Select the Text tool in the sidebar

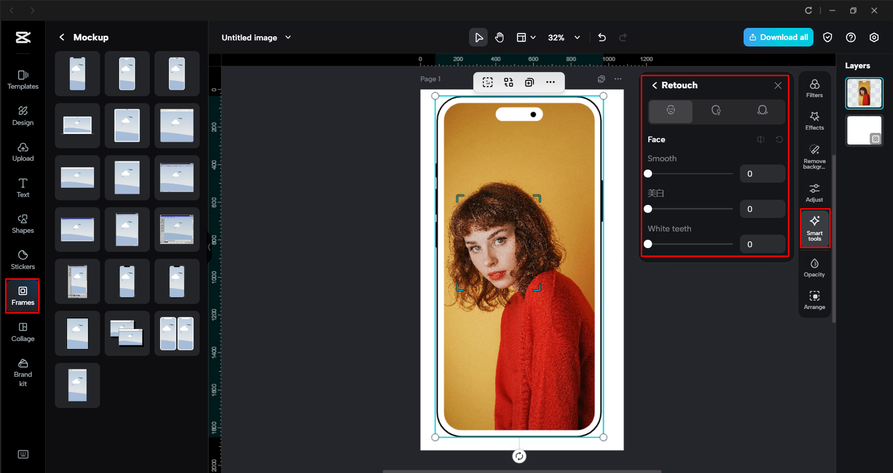22,187
